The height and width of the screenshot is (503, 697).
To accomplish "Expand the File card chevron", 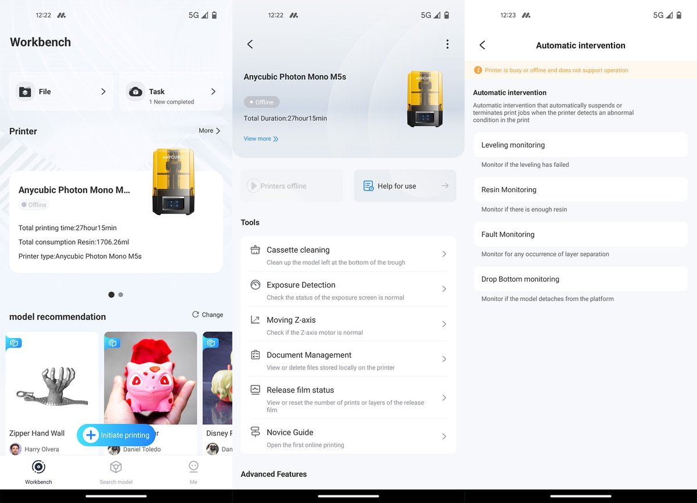I will click(x=103, y=92).
